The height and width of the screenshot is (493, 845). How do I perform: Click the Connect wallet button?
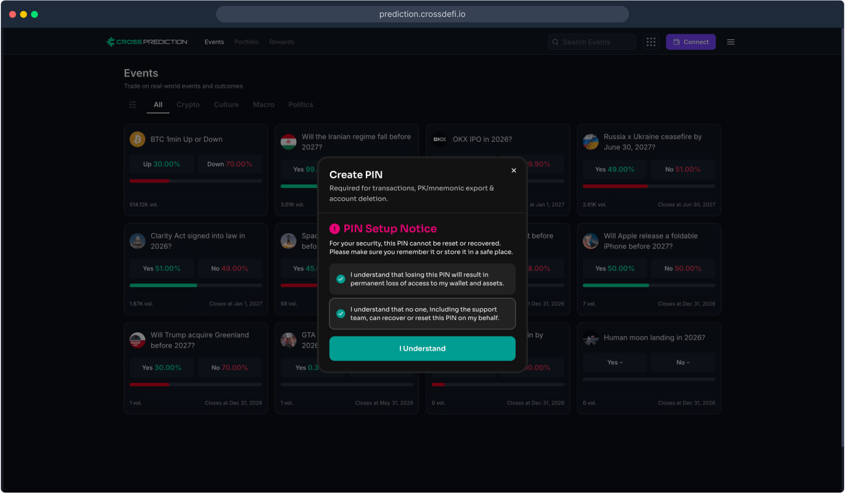[691, 42]
